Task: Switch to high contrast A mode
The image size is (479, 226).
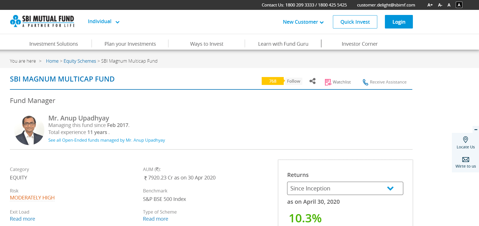Action: (459, 5)
